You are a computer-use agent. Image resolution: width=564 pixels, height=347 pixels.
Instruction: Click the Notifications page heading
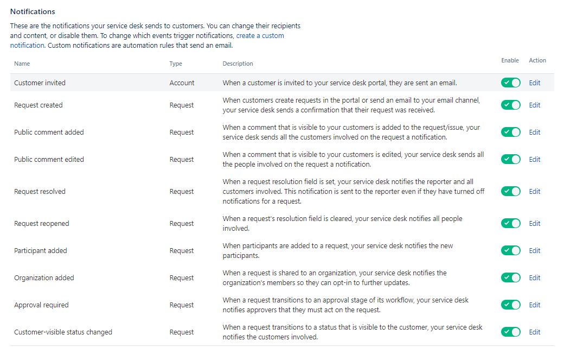coord(33,11)
